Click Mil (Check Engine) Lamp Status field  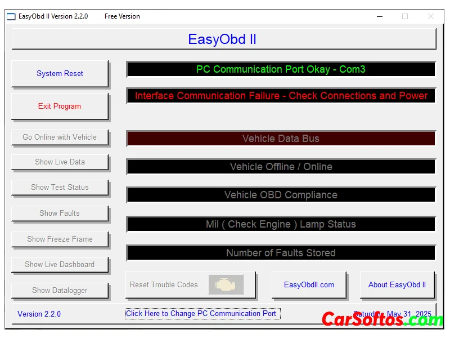click(281, 224)
